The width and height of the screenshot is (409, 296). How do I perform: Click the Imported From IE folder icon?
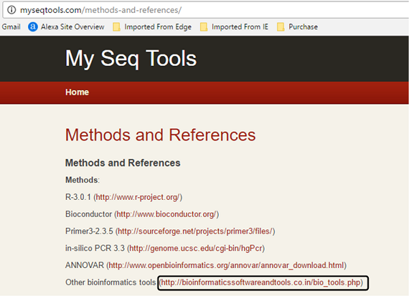point(204,27)
